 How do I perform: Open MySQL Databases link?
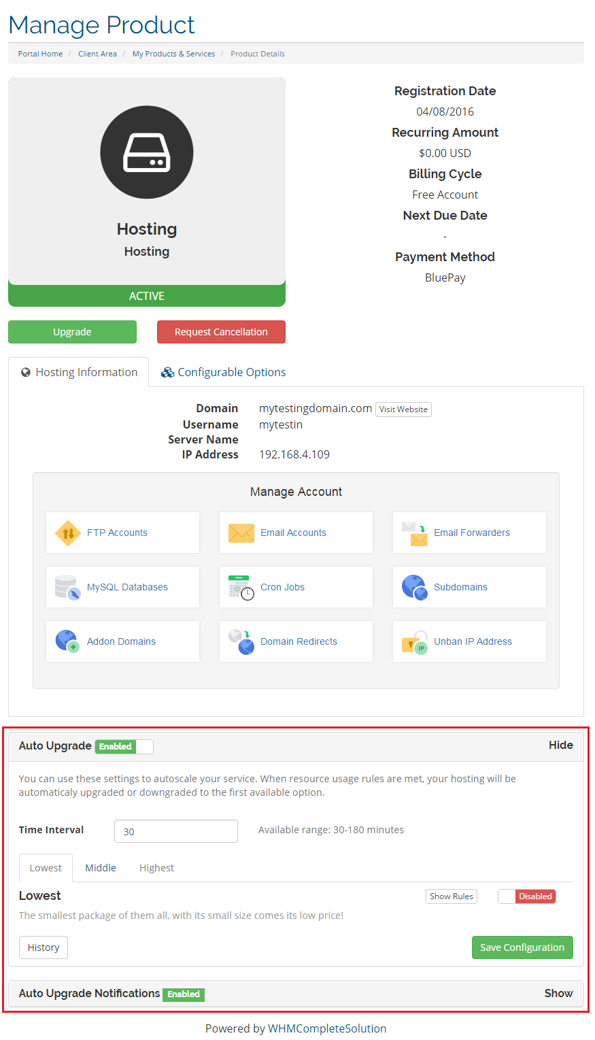coord(127,588)
